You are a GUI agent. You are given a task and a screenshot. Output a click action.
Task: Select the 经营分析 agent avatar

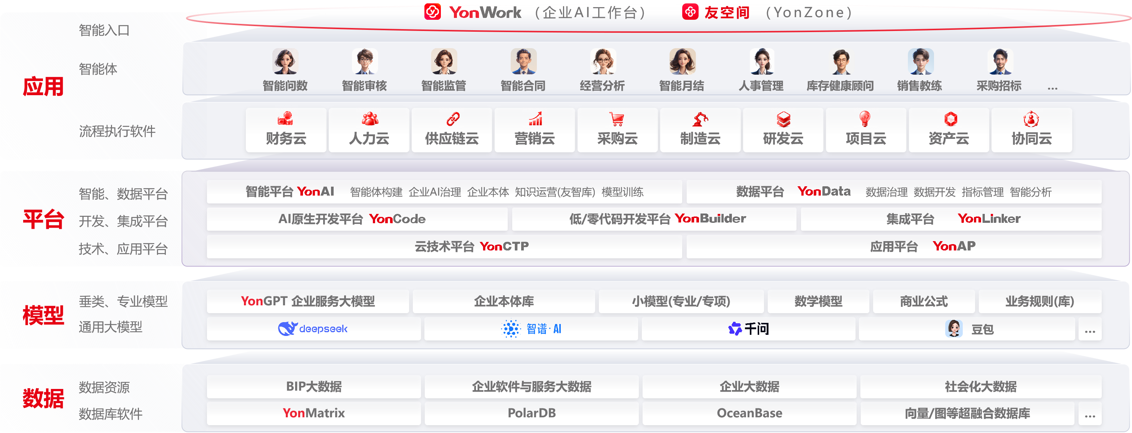tap(603, 61)
